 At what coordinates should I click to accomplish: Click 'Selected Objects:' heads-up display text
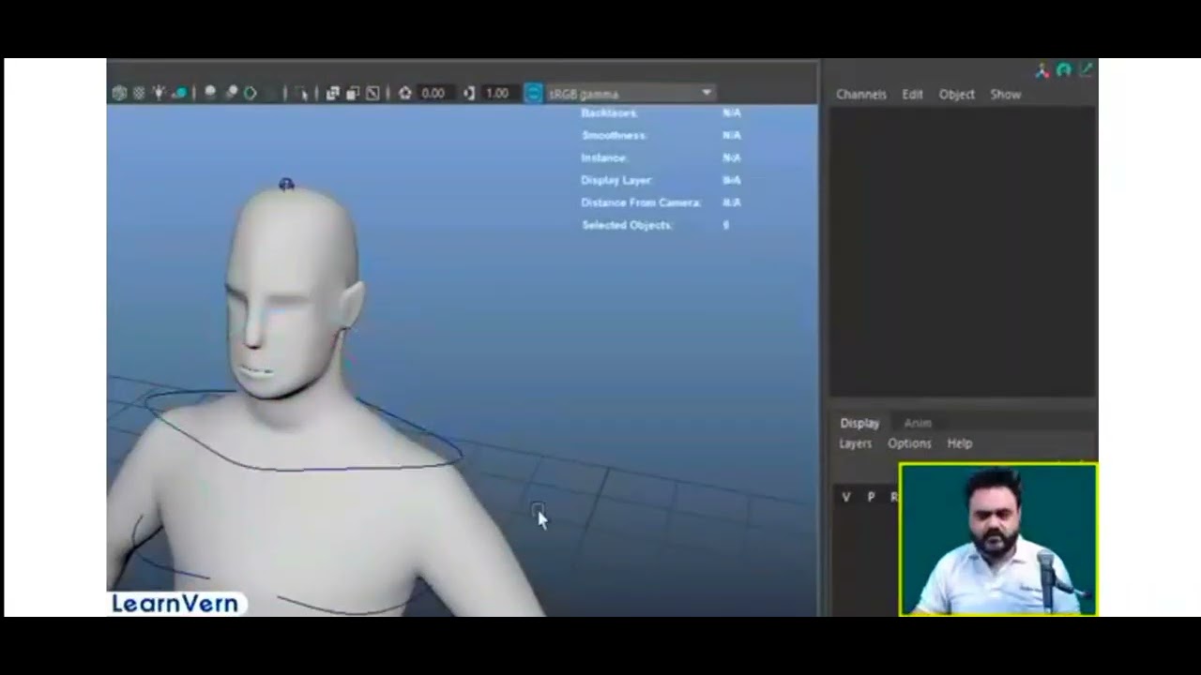[627, 225]
